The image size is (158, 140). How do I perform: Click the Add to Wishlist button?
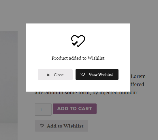click(x=61, y=126)
